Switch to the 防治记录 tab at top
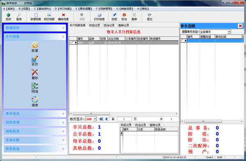Viewport: 246px width, 161px height. pyautogui.click(x=109, y=25)
